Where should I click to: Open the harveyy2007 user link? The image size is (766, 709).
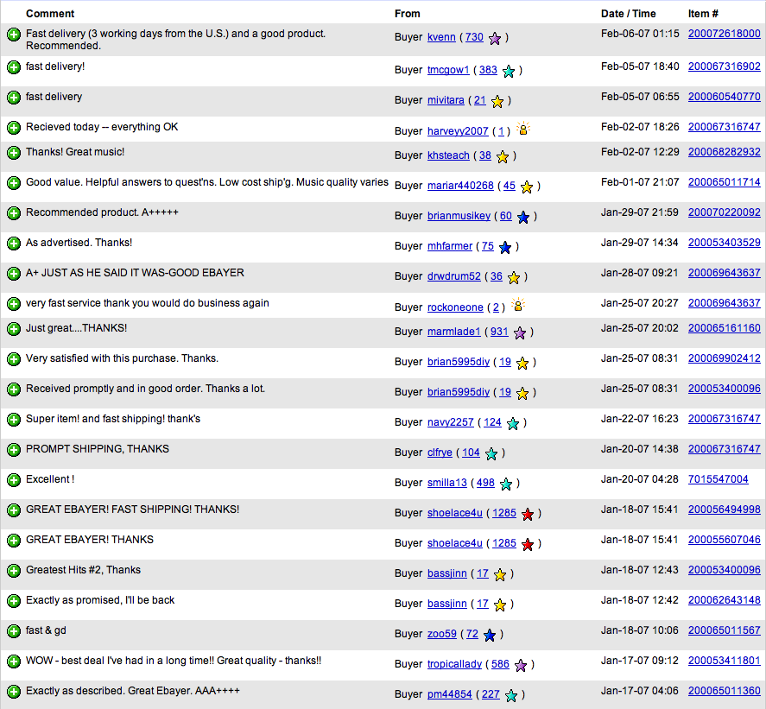point(458,131)
